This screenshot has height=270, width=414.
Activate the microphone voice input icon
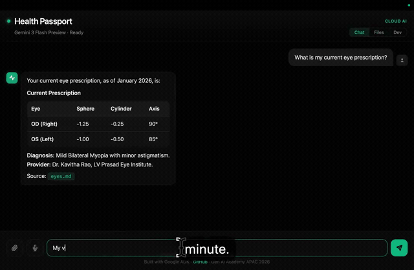click(x=35, y=248)
